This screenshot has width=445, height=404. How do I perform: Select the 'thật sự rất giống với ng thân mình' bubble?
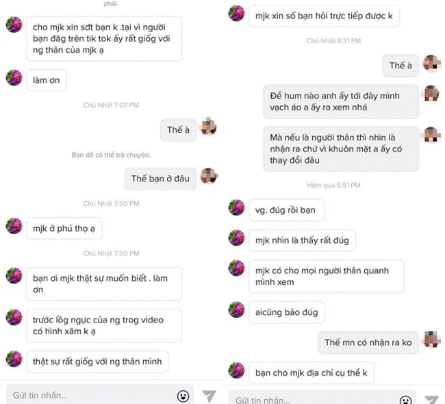pyautogui.click(x=97, y=362)
